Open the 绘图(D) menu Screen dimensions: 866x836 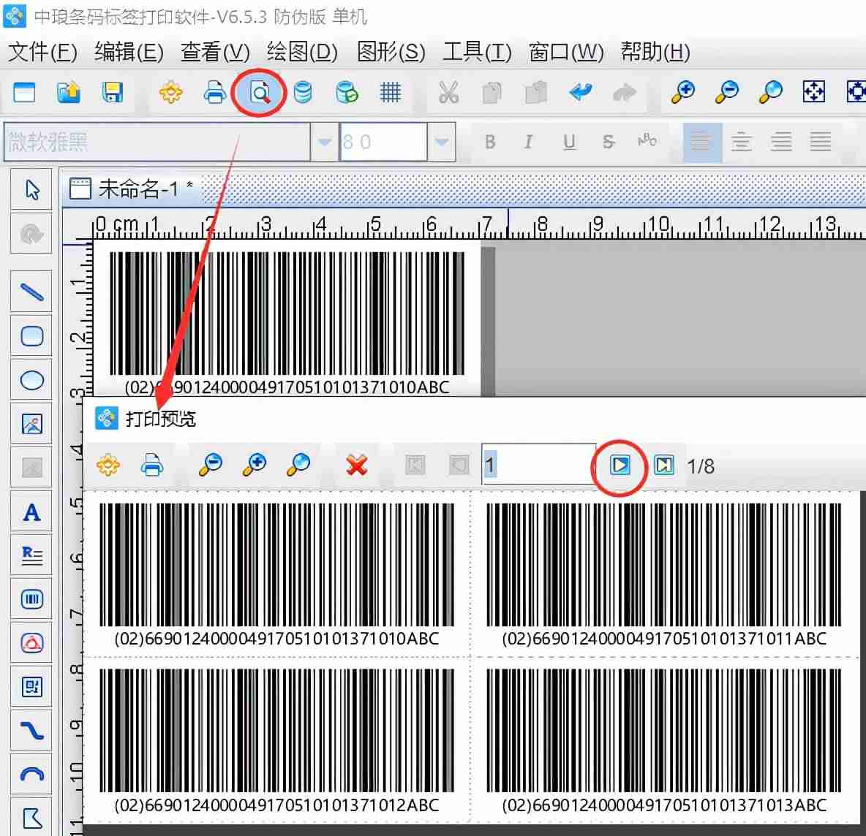point(302,52)
